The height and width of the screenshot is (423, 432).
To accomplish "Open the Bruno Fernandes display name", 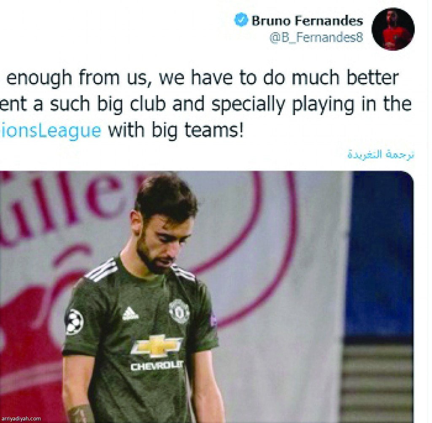I will pyautogui.click(x=307, y=21).
